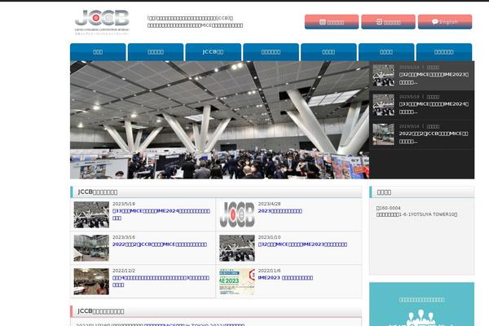Screen dimensions: 489x326
Task: Click the JCCB logo in the header
Action: click(103, 22)
